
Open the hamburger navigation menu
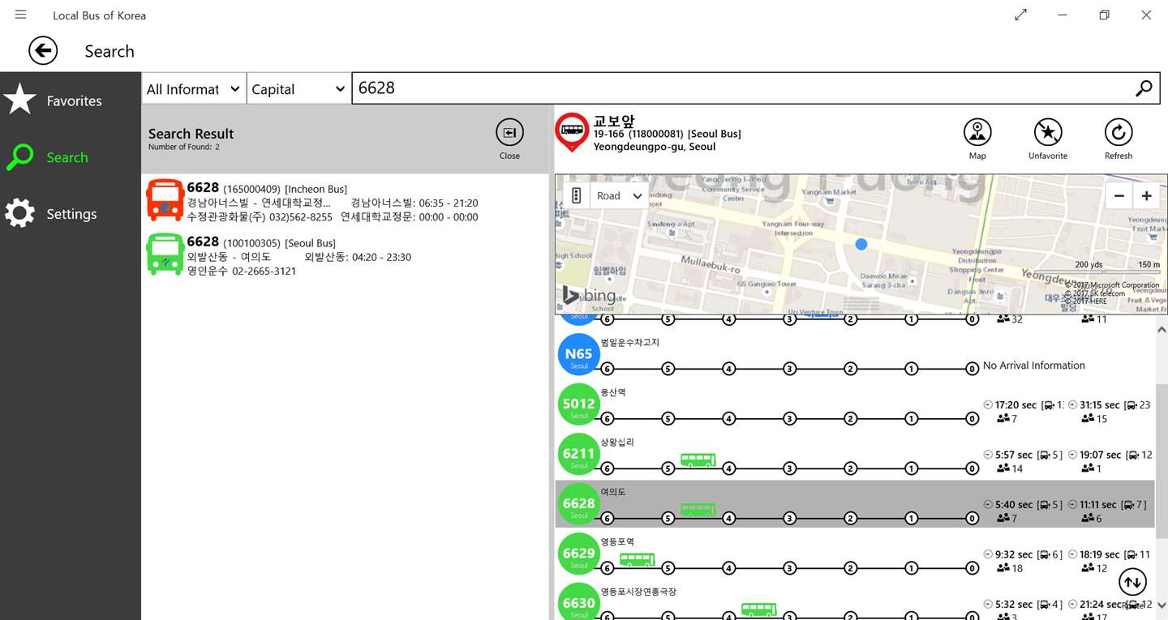tap(20, 15)
